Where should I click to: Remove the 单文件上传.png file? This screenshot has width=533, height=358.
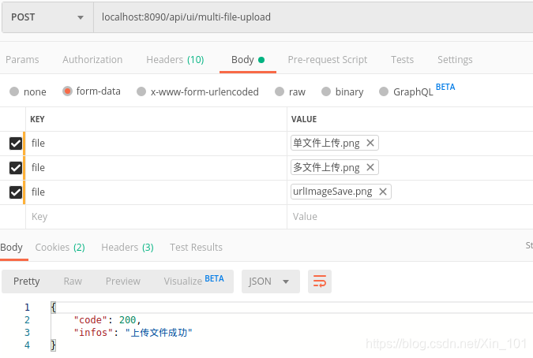370,143
